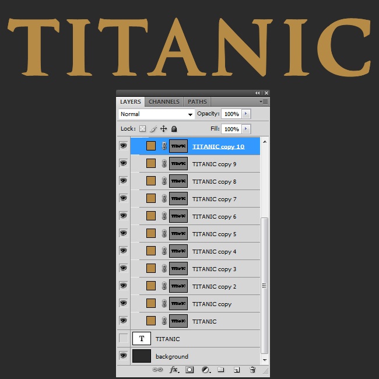Open the layer style fx menu
The width and height of the screenshot is (379, 379).
pos(174,370)
